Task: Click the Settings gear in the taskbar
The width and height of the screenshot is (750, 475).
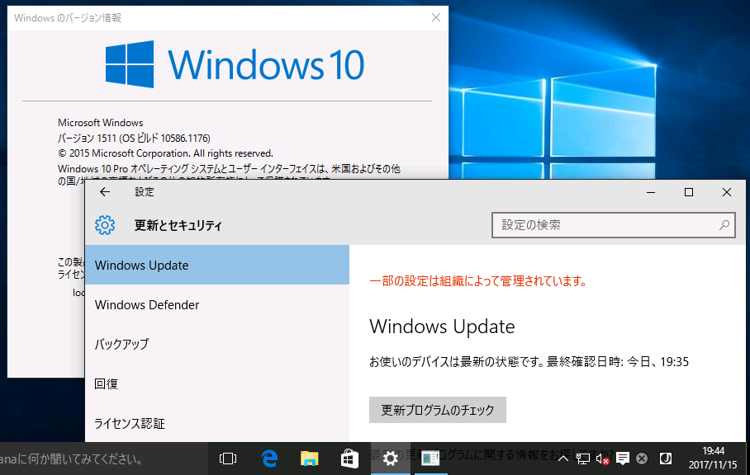Action: [391, 459]
